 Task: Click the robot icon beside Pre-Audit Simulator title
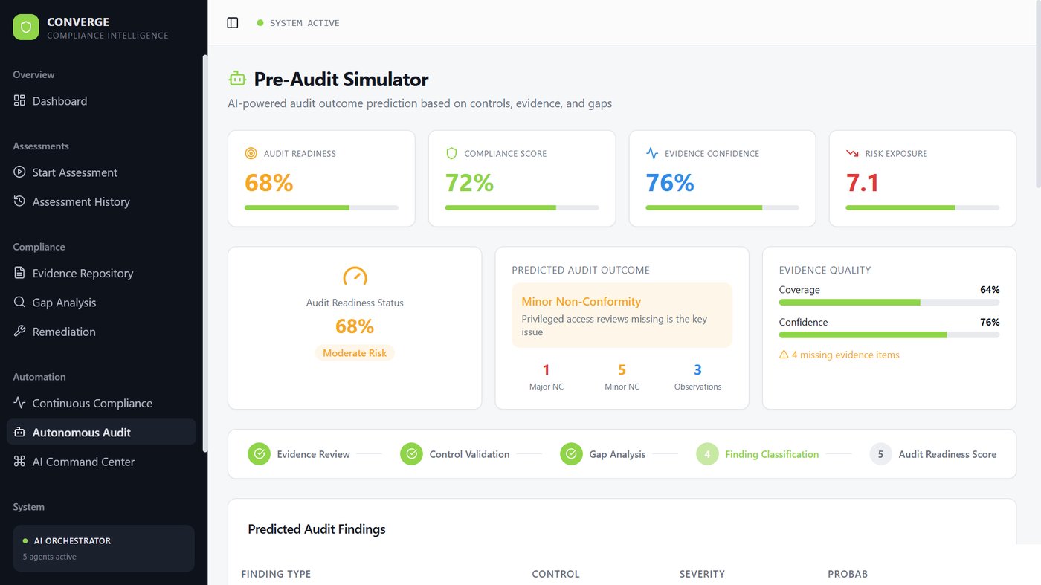tap(237, 79)
